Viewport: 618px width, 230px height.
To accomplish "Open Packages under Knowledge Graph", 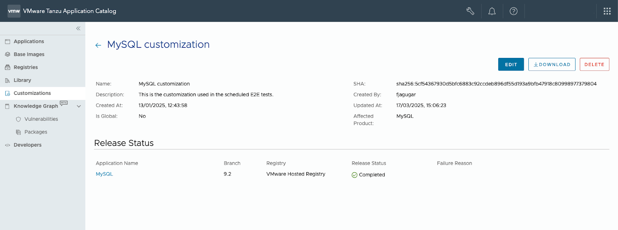I will tap(36, 132).
